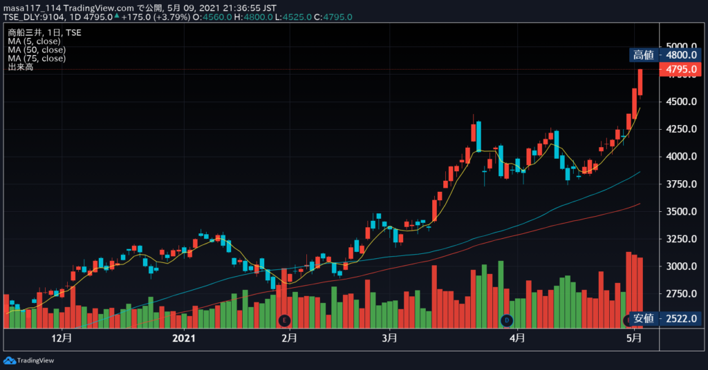The height and width of the screenshot is (370, 708).
Task: Click the 4月 time axis label
Action: [517, 338]
